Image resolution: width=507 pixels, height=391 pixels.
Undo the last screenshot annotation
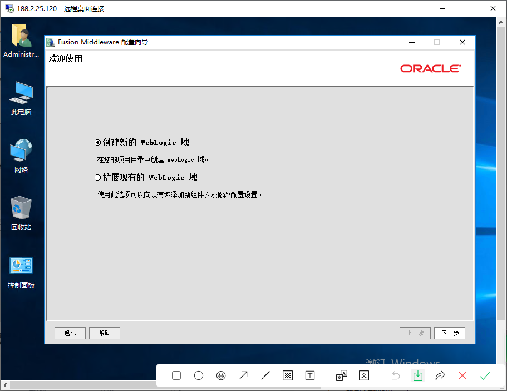click(396, 375)
